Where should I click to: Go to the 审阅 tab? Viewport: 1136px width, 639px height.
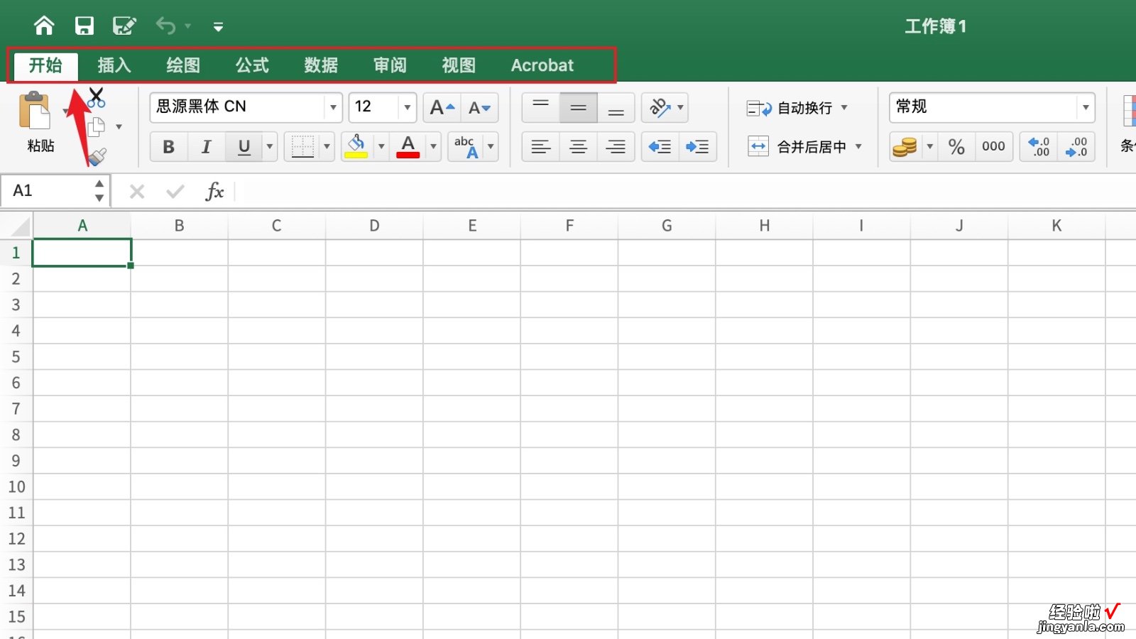tap(390, 65)
